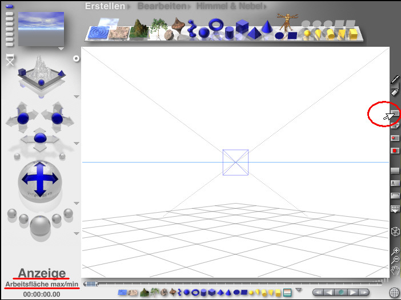Image resolution: width=401 pixels, height=300 pixels.
Task: Create a ground plane with the stone tile
Action: [119, 33]
